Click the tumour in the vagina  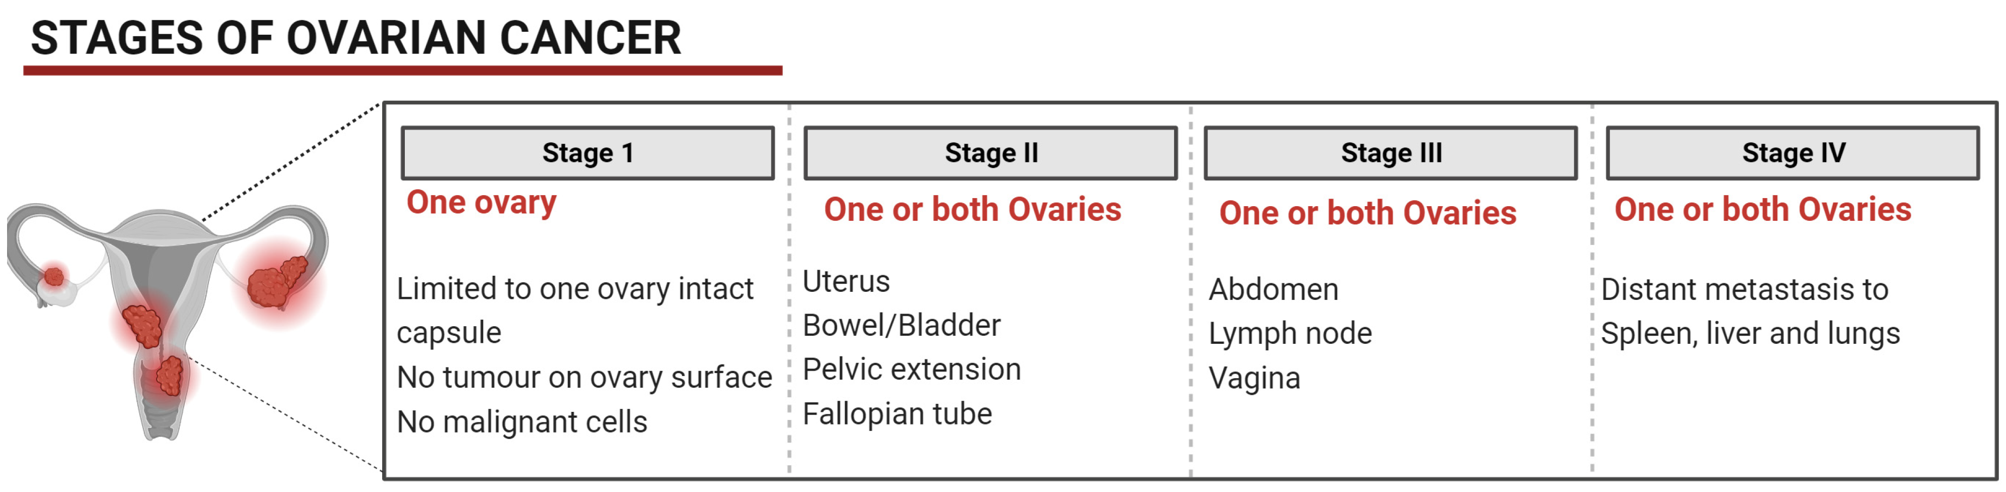pyautogui.click(x=170, y=376)
